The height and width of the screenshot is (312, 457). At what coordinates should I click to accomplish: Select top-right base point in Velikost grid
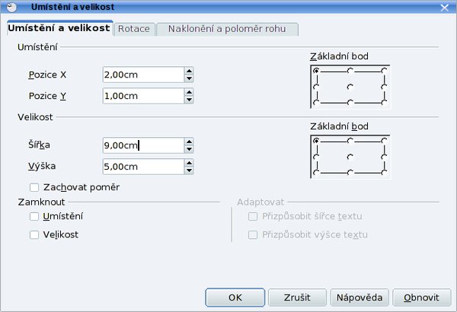pyautogui.click(x=384, y=141)
